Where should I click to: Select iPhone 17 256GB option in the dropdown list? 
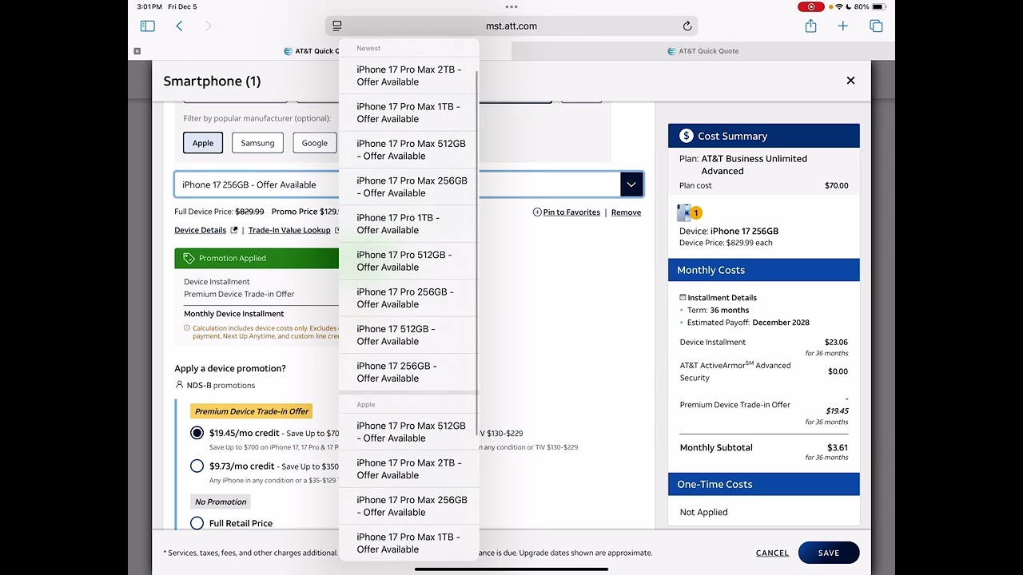pyautogui.click(x=408, y=372)
